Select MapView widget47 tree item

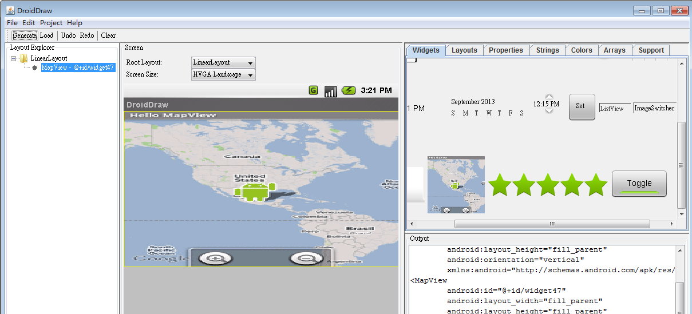click(78, 67)
